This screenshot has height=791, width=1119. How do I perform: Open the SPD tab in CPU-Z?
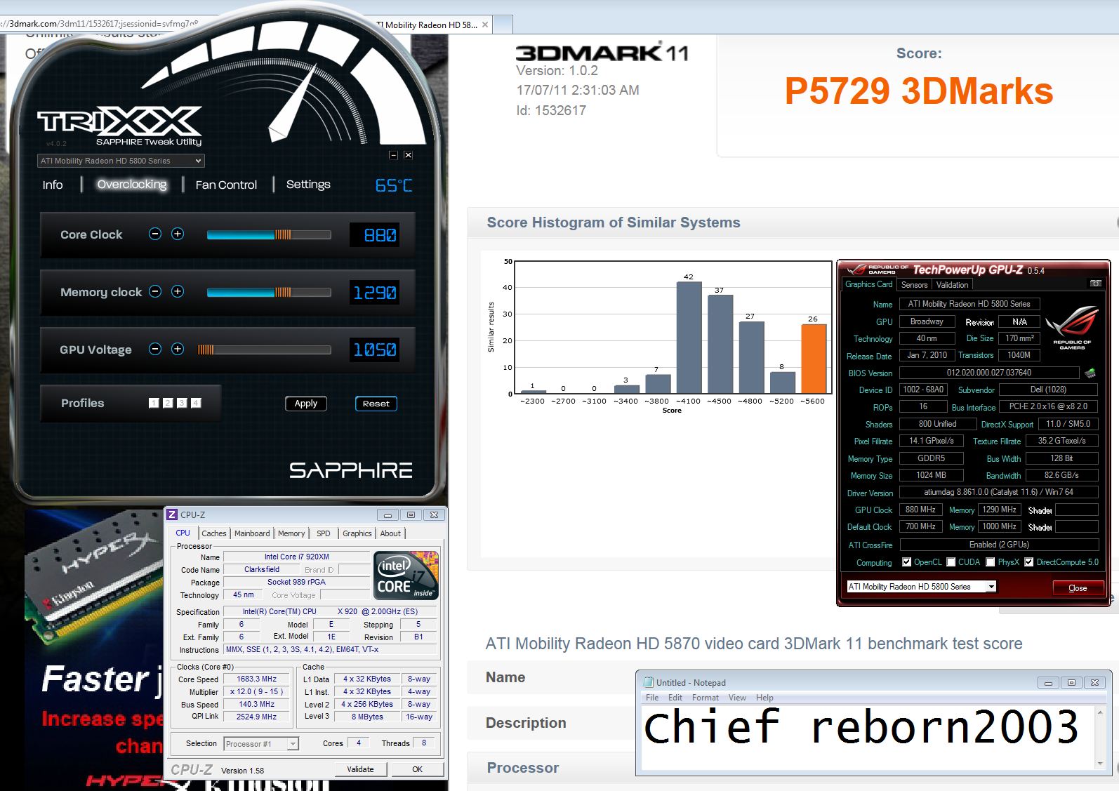[x=323, y=533]
